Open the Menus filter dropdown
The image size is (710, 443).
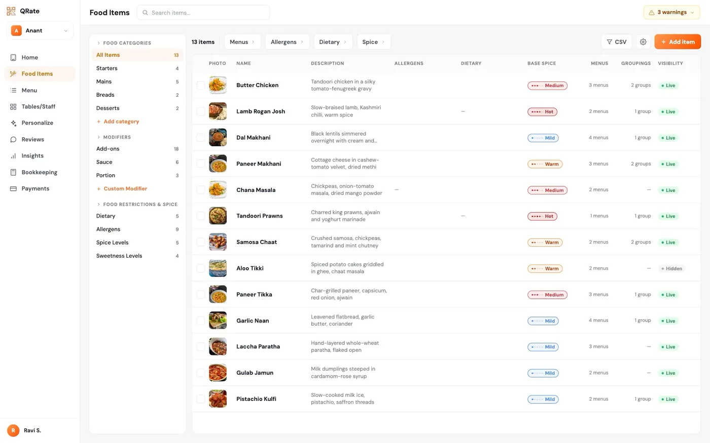click(242, 42)
